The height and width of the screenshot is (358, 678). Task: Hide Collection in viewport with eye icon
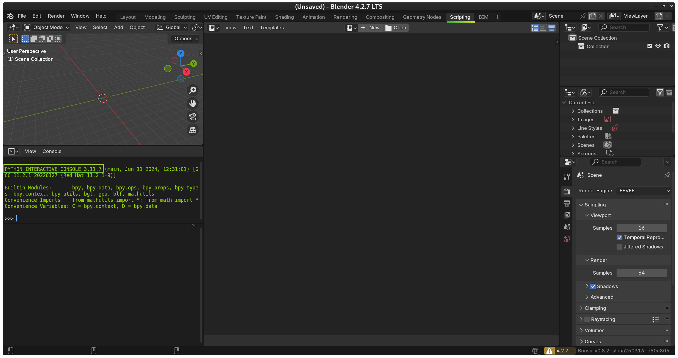658,46
